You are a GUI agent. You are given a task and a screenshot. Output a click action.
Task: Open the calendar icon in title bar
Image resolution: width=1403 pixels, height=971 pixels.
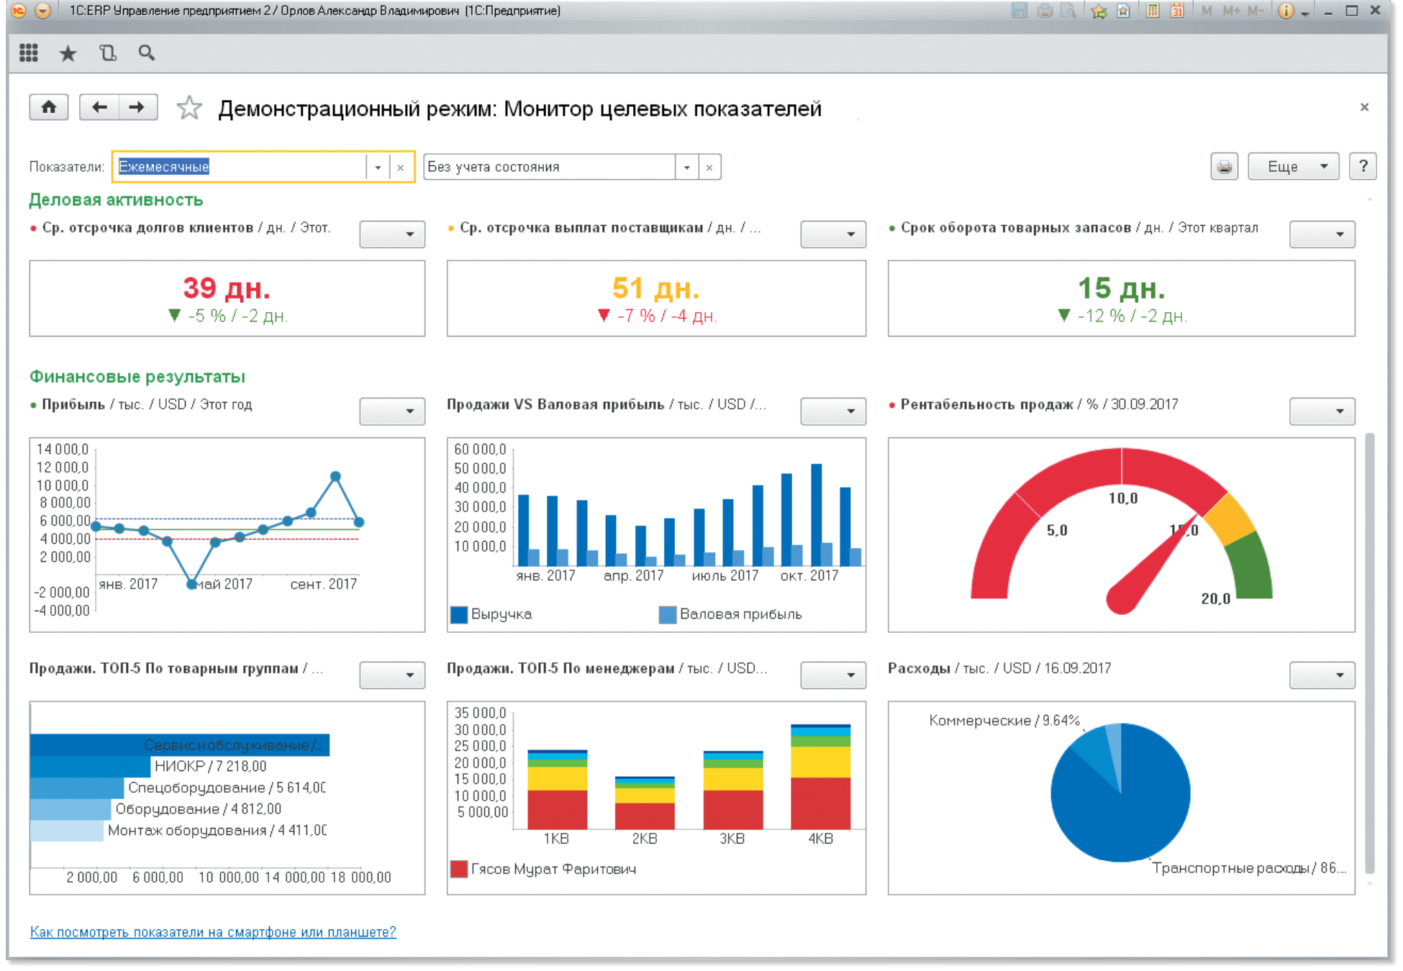coord(1177,11)
